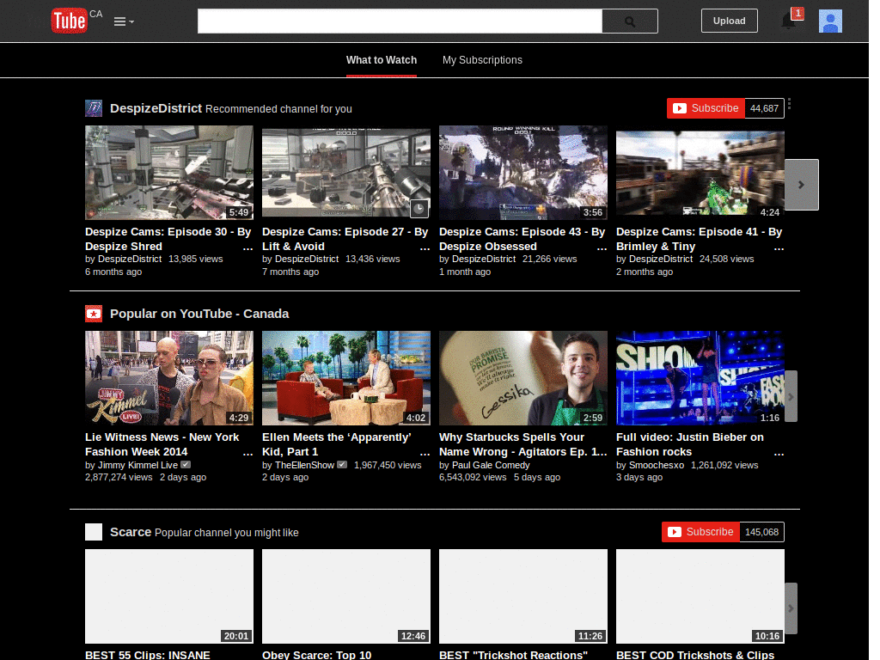
Task: Switch to What to Watch tab
Action: tap(381, 60)
